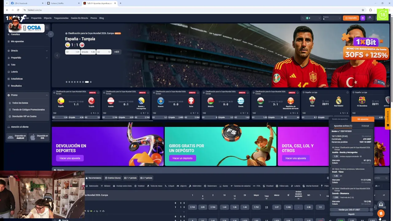Click the orange Depósito button
Screen dimensions: 393x221
pos(351,18)
